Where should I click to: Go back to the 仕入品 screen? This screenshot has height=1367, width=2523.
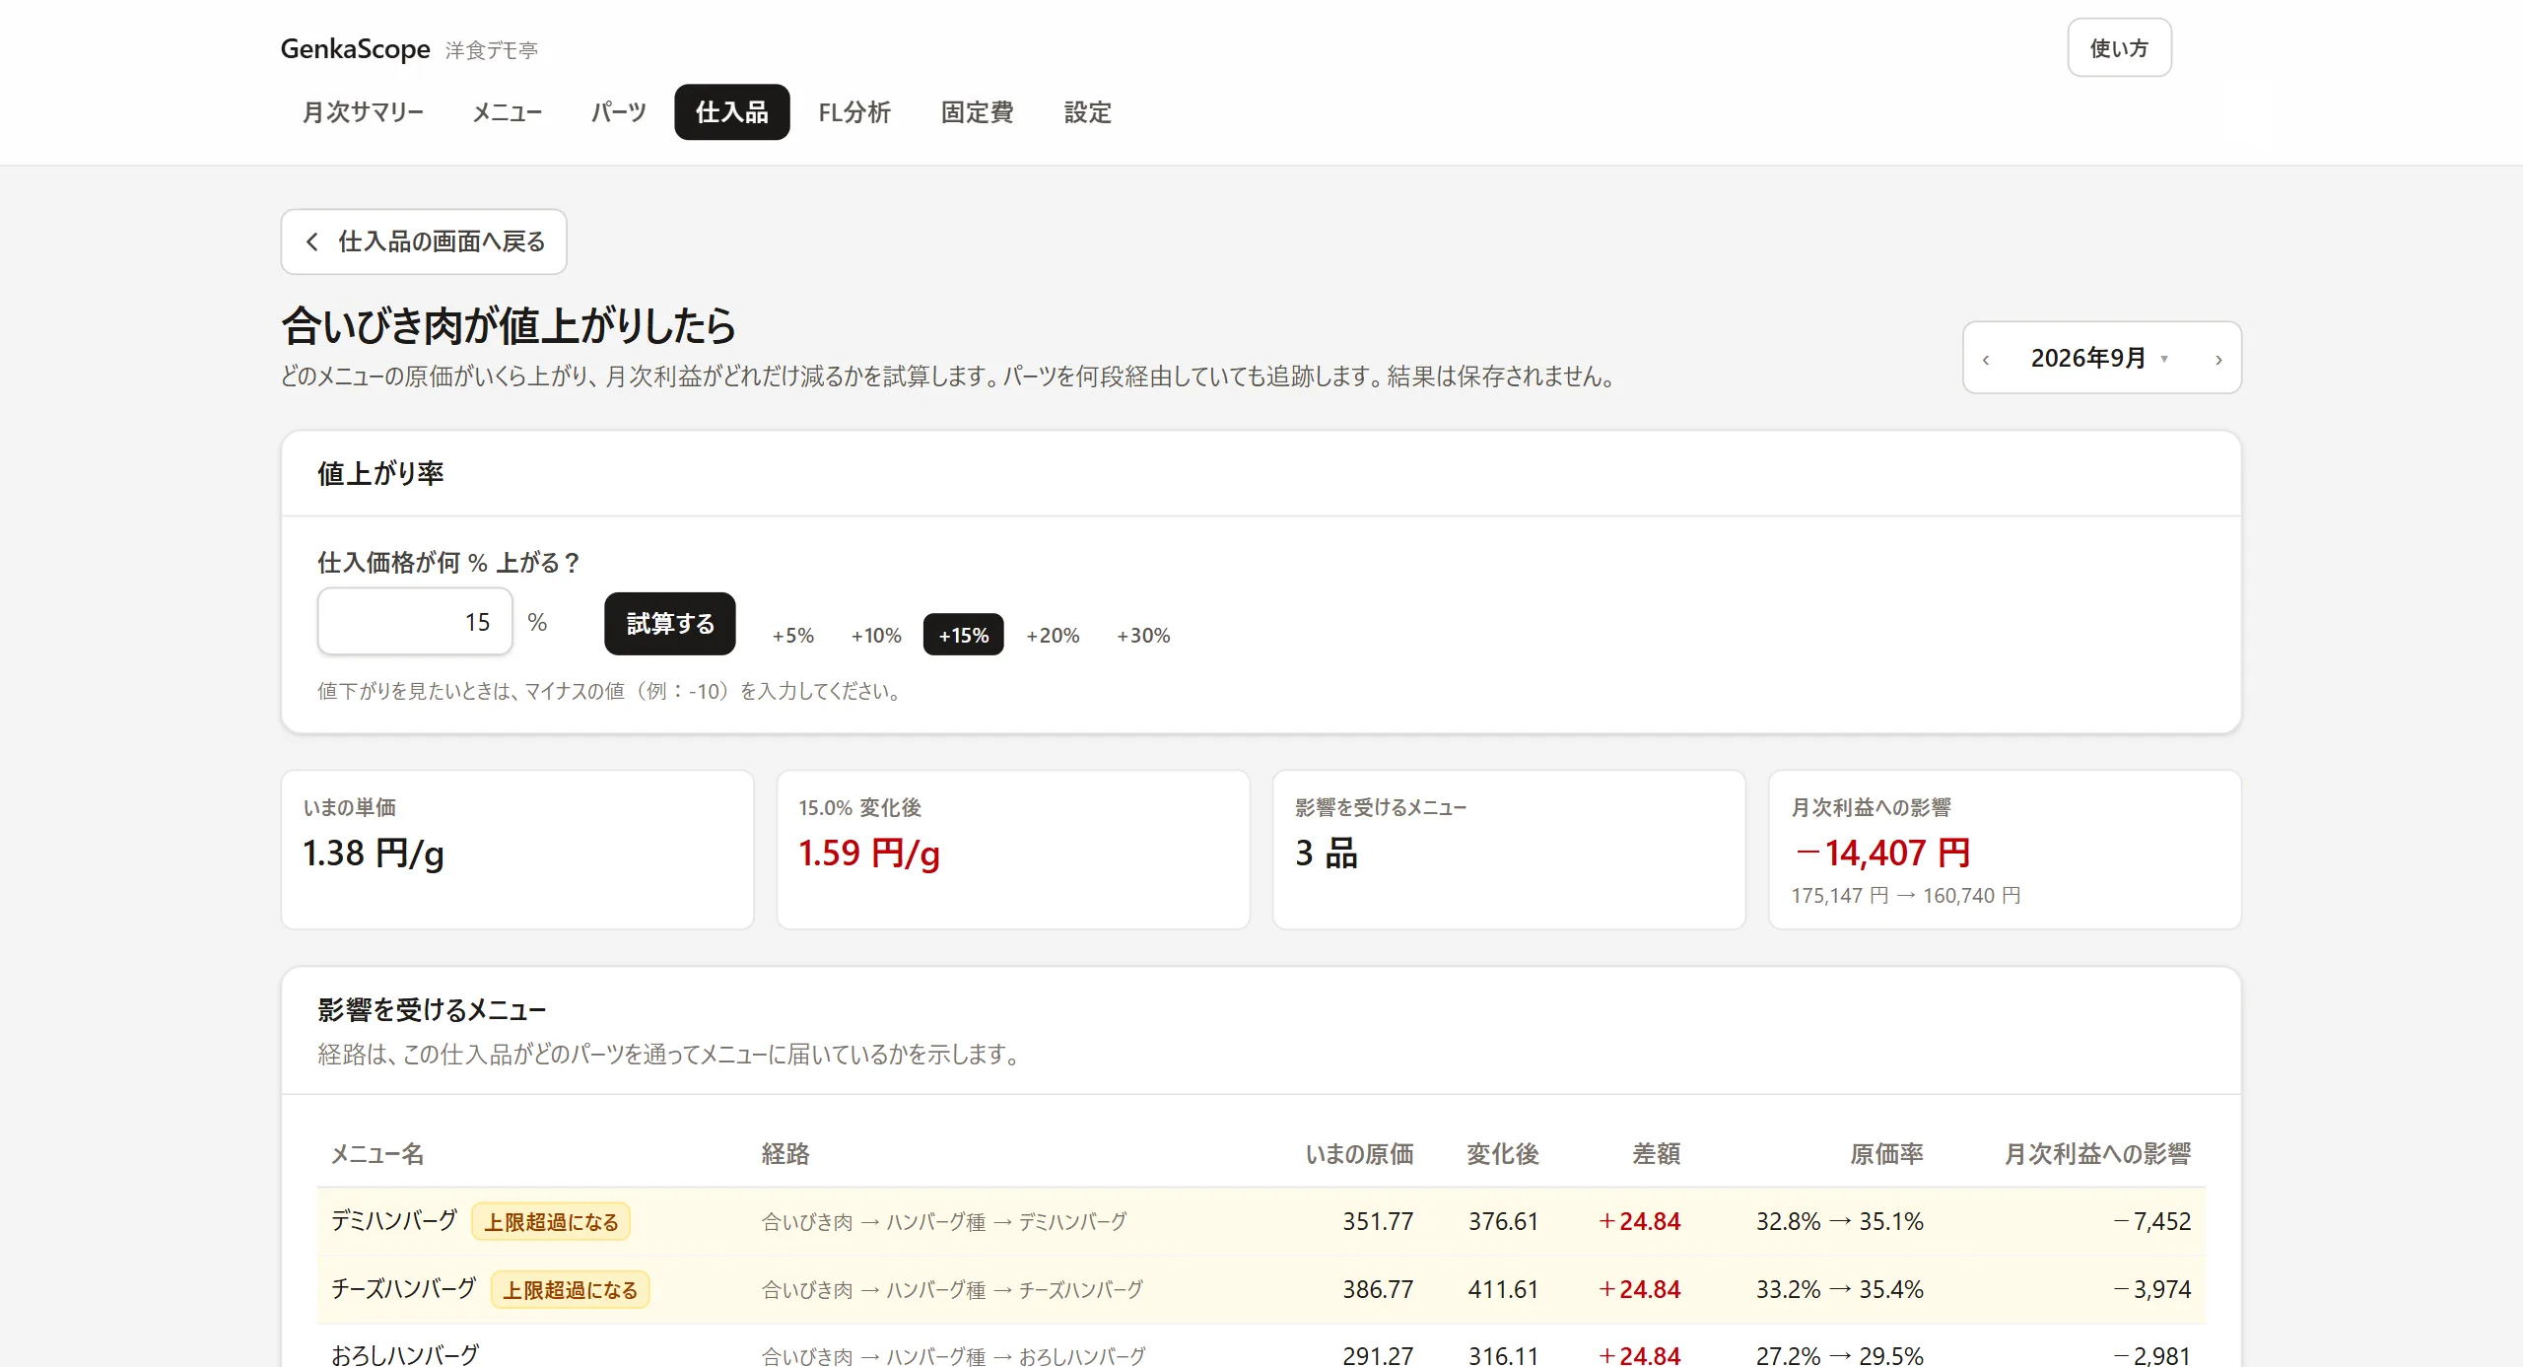click(x=424, y=241)
